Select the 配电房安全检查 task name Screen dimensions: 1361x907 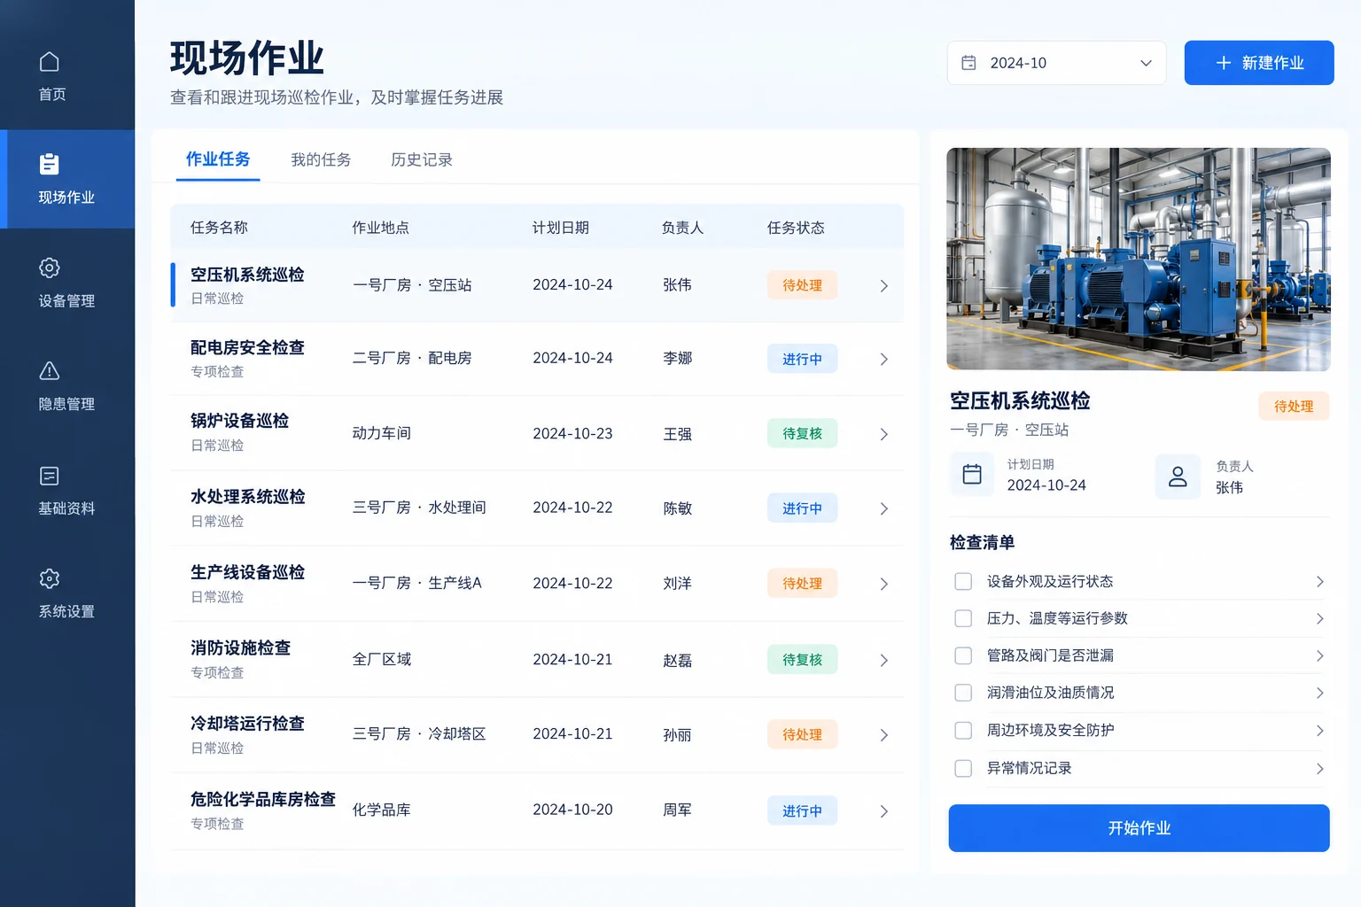coord(247,347)
